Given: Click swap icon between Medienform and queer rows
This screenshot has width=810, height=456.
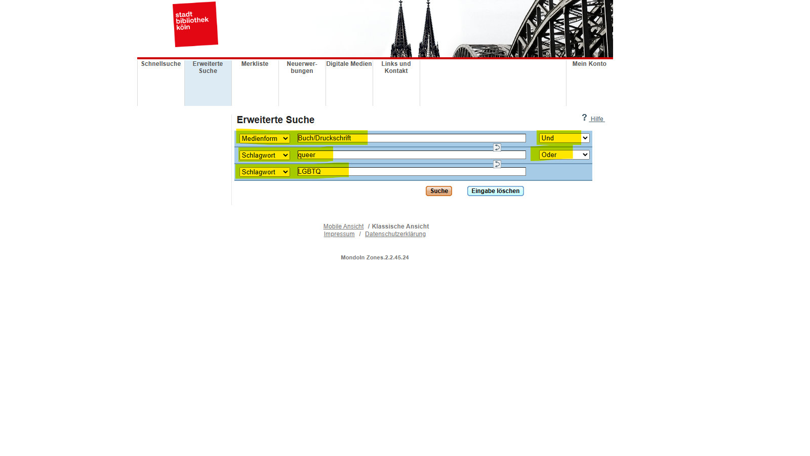Looking at the screenshot, I should pos(497,147).
